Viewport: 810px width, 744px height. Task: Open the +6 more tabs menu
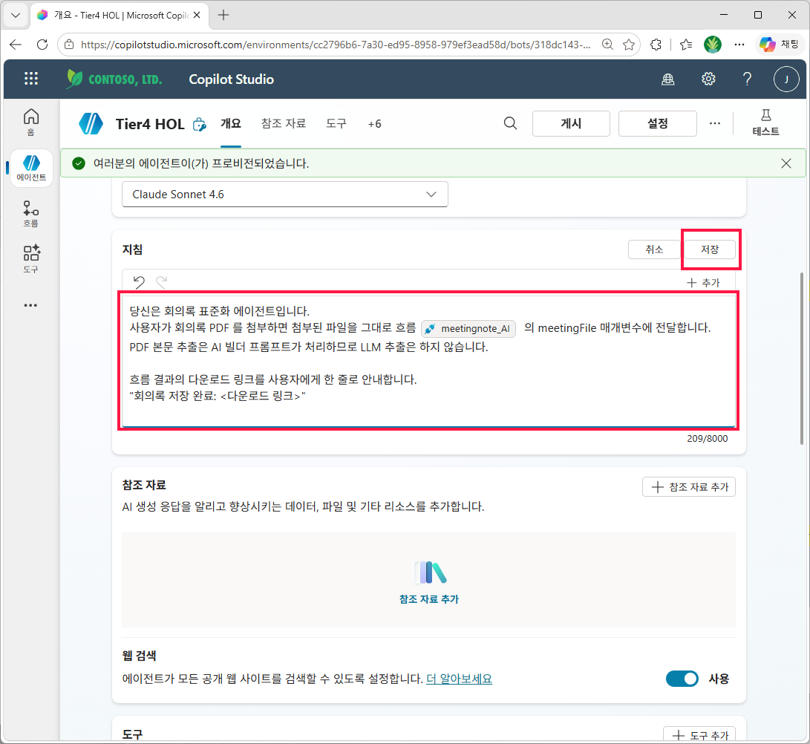pyautogui.click(x=374, y=124)
